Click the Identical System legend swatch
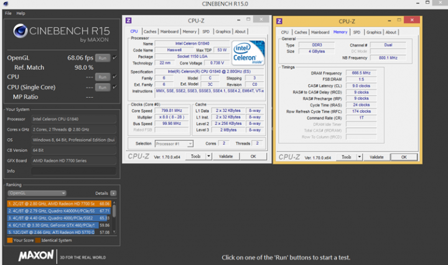The width and height of the screenshot is (448, 265). (38, 240)
